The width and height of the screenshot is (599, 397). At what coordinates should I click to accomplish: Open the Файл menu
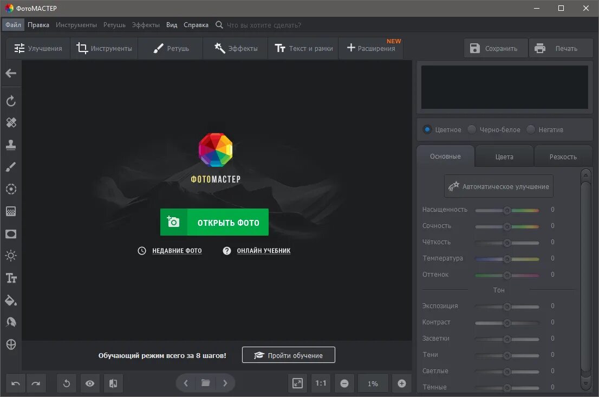[14, 25]
